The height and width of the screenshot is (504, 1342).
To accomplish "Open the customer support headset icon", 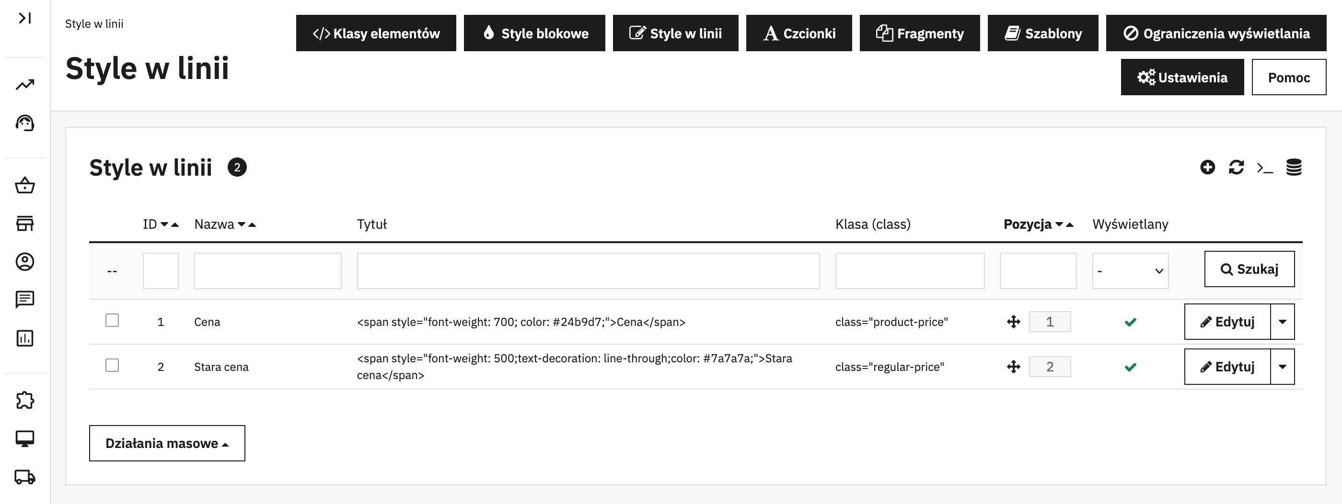I will [x=25, y=123].
